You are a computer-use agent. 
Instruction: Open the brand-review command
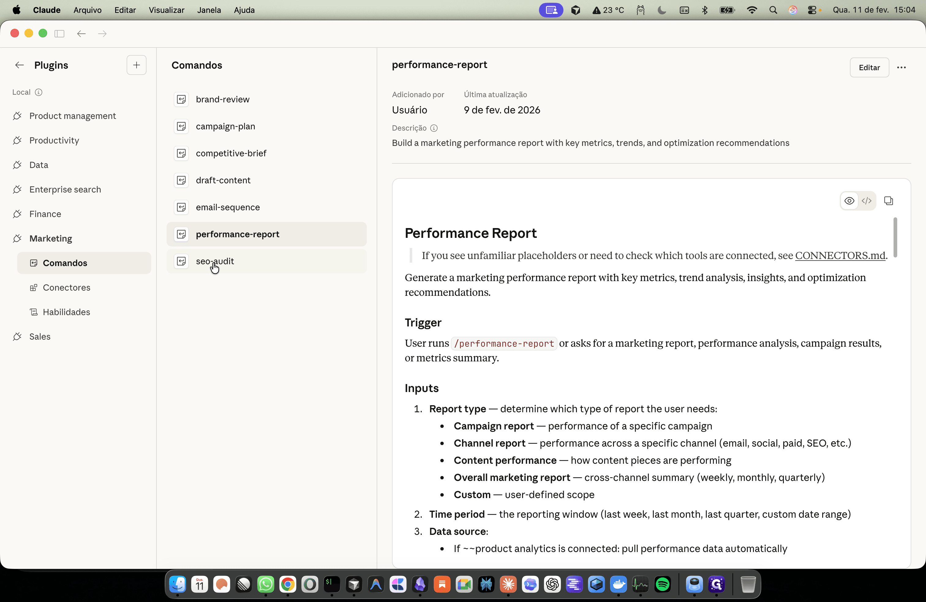(x=266, y=99)
